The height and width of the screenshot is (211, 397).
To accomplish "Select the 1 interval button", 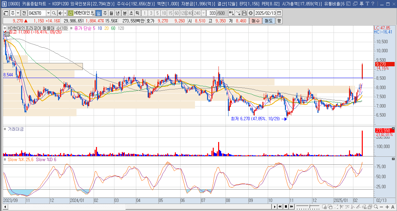I will point(145,13).
